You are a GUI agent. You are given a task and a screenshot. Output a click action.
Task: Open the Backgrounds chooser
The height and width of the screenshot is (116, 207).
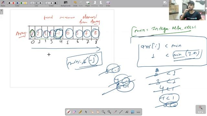coord(66,4)
